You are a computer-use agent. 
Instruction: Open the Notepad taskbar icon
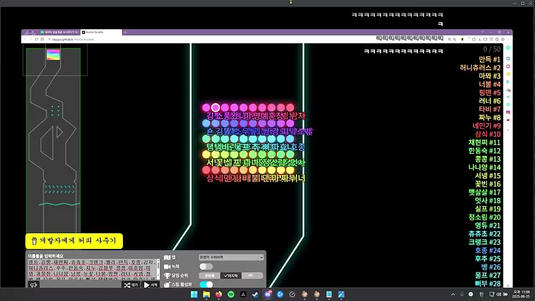coord(329,294)
